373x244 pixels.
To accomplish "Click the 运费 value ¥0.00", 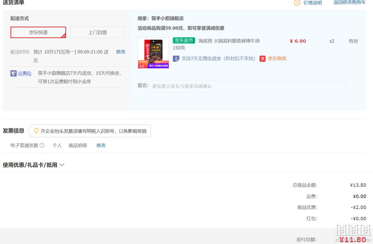I will pos(359,196).
